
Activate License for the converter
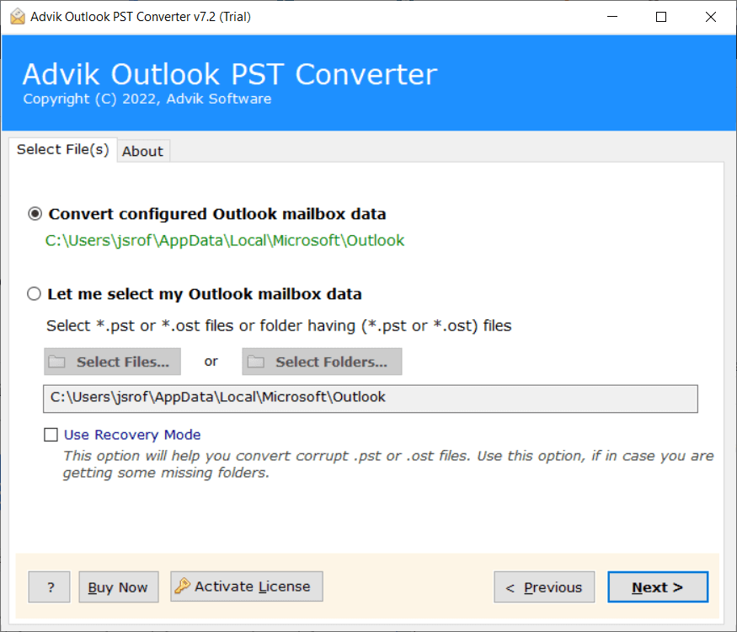(x=246, y=586)
